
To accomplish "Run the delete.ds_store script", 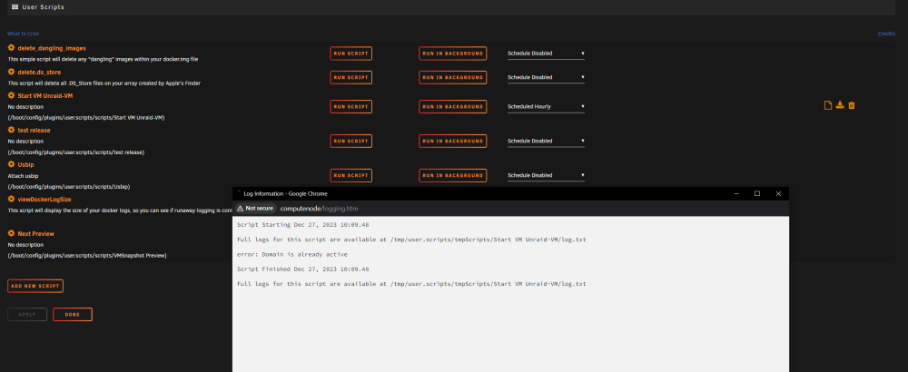I will 350,77.
